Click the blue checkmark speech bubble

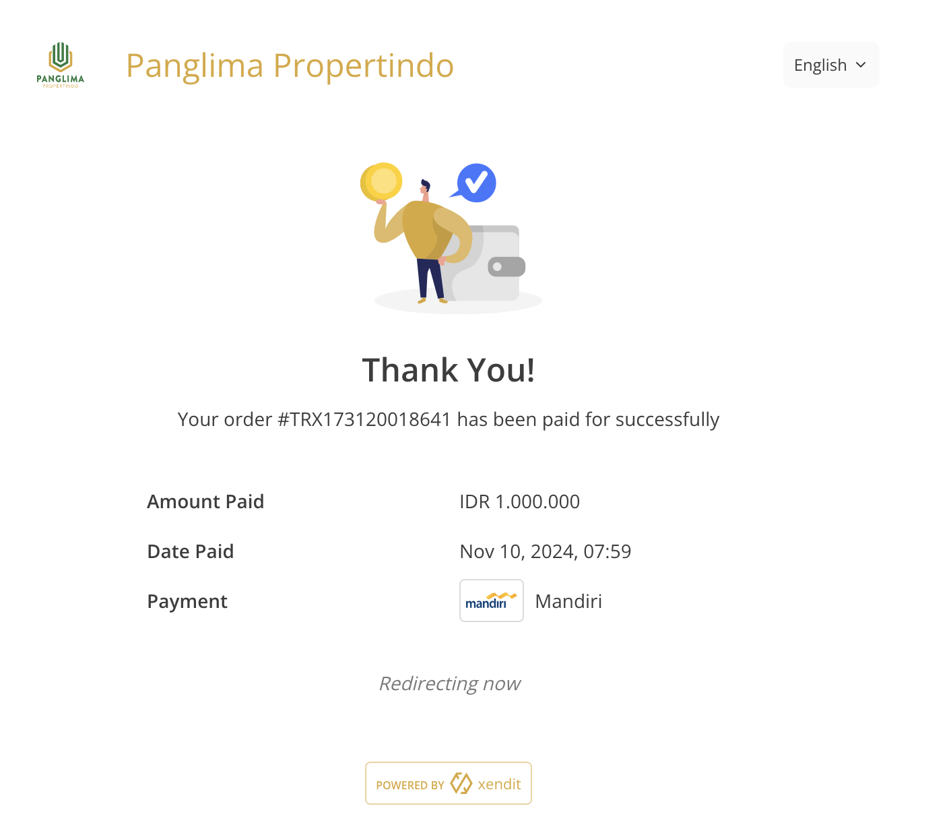[476, 183]
